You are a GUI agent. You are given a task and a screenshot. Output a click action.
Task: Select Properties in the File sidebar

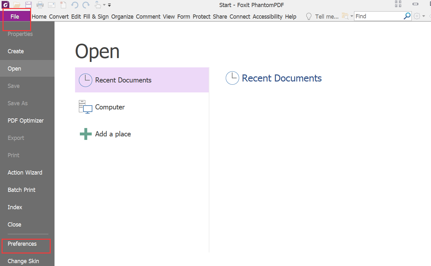coord(20,34)
